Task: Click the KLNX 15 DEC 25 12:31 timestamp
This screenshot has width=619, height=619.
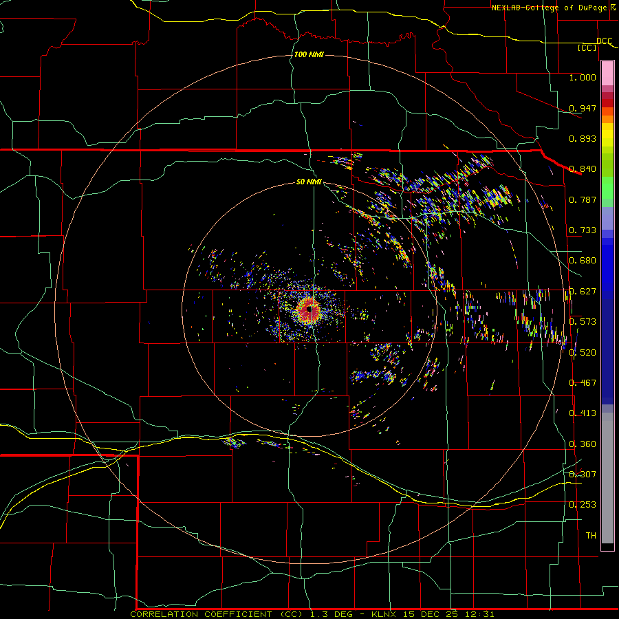Action: pos(433,614)
